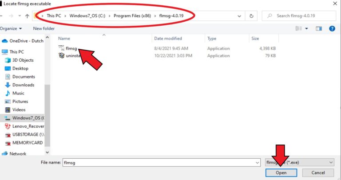Open the file type (*.exe) filter dropdown
Screen dimensions: 341x180
click(300, 162)
